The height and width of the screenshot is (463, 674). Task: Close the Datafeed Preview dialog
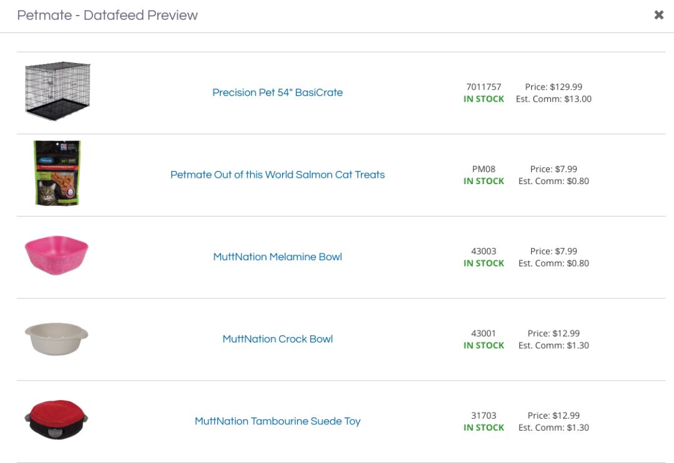pyautogui.click(x=658, y=15)
